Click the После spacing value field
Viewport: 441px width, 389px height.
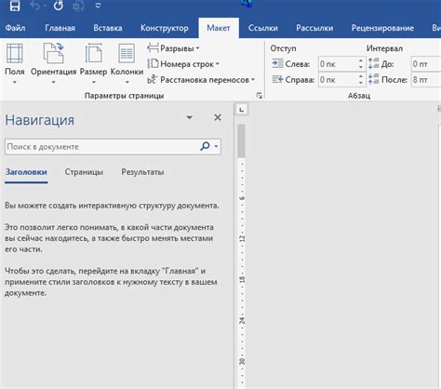(x=426, y=80)
